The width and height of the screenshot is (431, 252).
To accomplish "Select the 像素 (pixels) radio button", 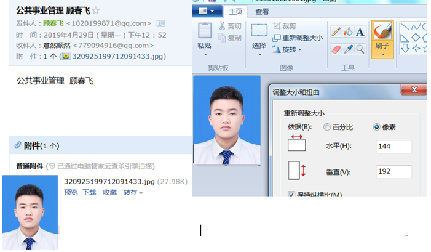I will point(377,127).
